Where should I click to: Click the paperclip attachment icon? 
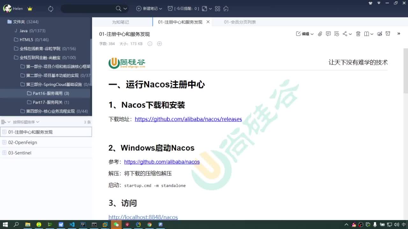320,34
